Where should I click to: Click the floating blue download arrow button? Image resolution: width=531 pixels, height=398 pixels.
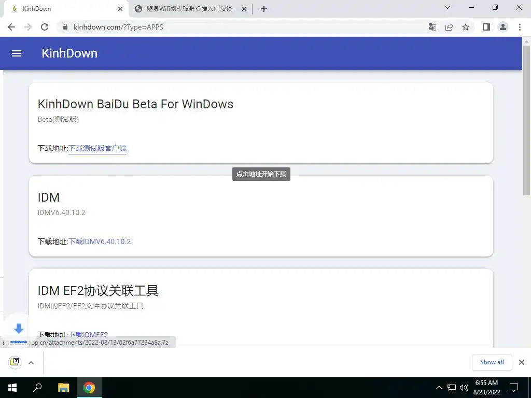19,329
